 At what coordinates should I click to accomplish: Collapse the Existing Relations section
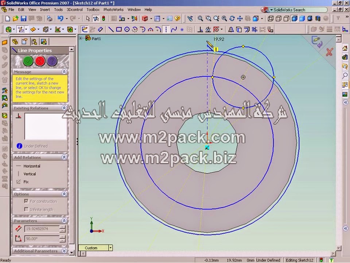64,108
